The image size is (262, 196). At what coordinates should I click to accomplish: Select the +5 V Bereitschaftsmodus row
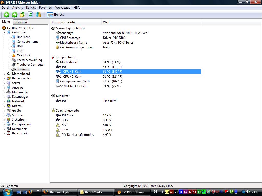coord(128,135)
